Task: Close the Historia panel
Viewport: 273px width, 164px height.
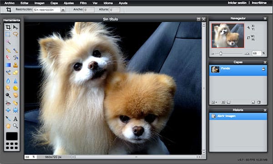Action: coord(265,110)
